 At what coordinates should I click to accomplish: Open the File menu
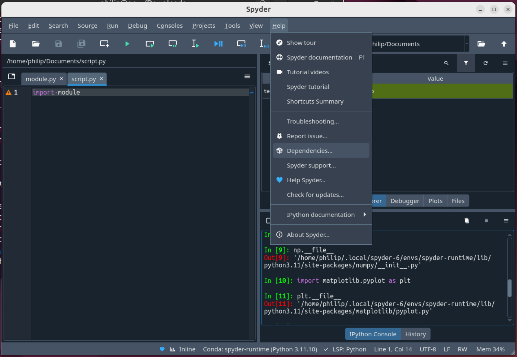[x=14, y=25]
